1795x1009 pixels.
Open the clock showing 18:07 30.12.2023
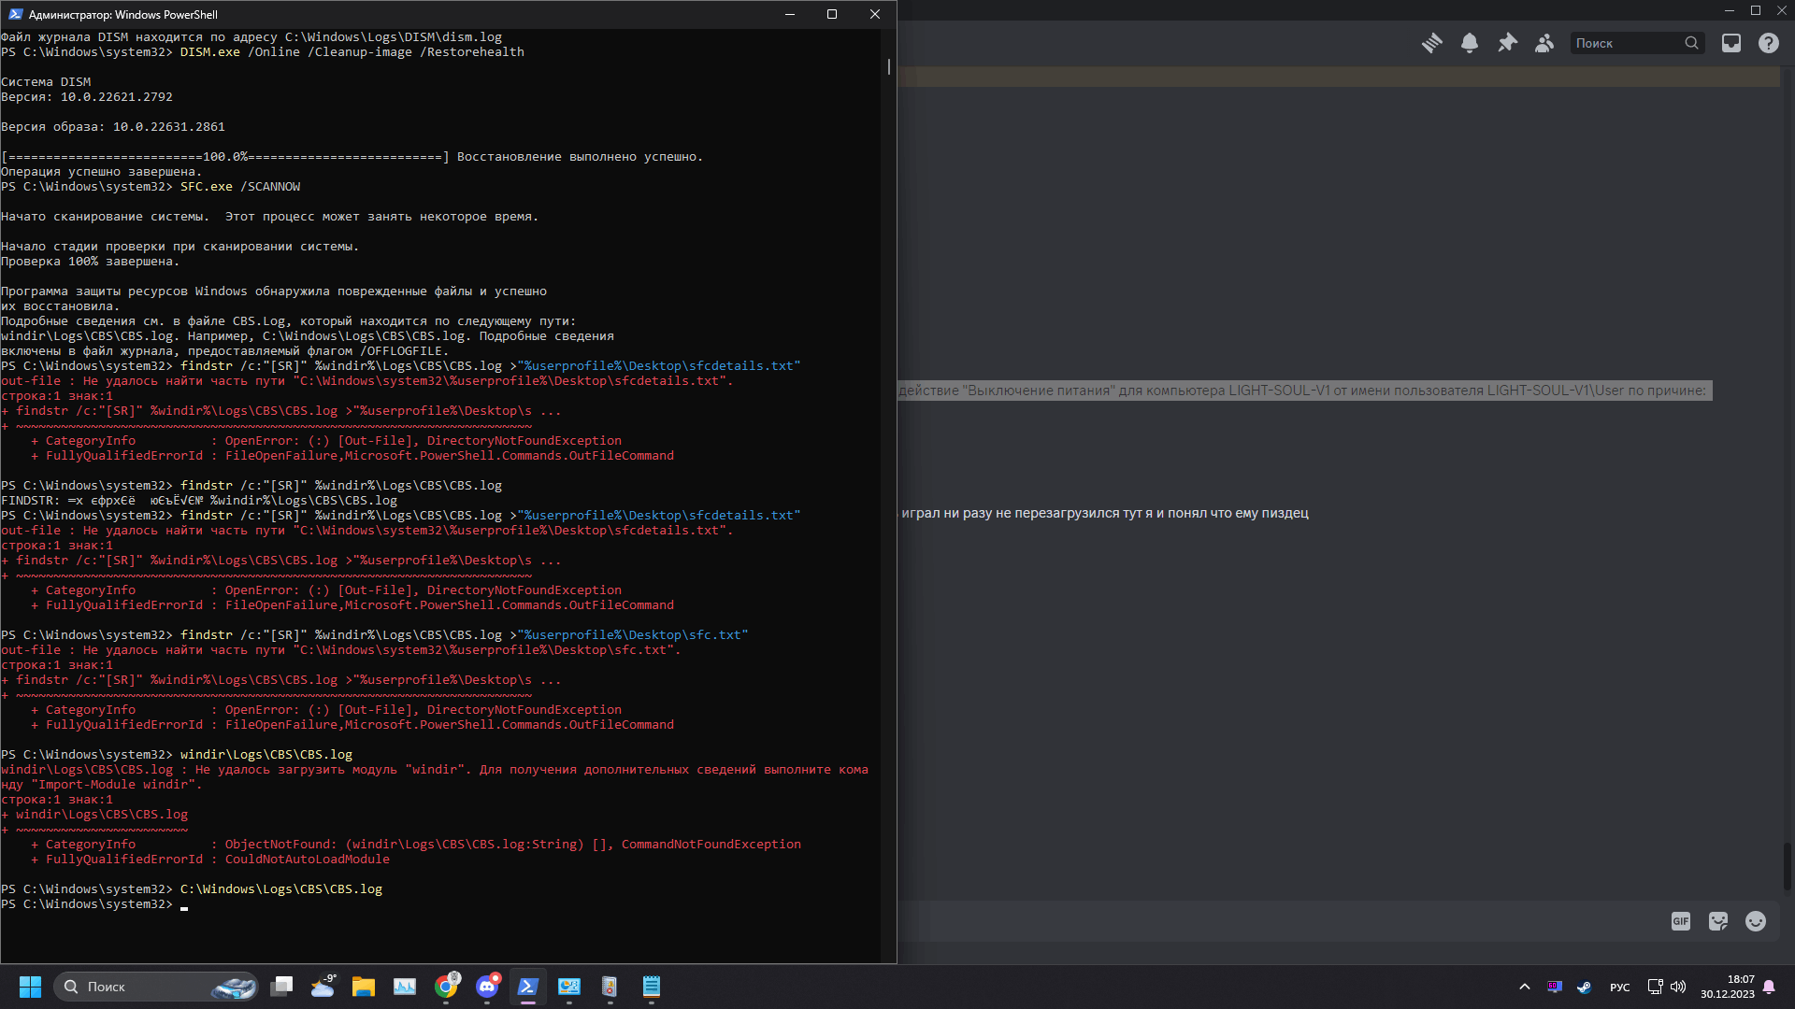[x=1728, y=987]
